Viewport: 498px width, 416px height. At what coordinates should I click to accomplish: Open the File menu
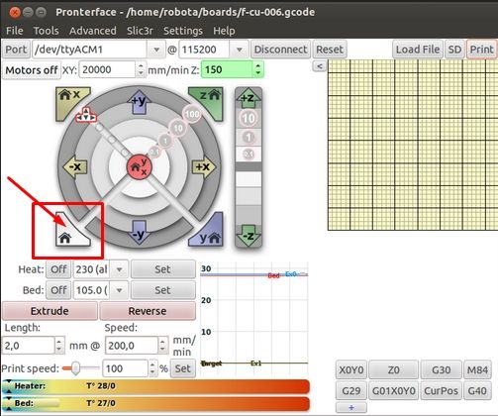[x=15, y=31]
